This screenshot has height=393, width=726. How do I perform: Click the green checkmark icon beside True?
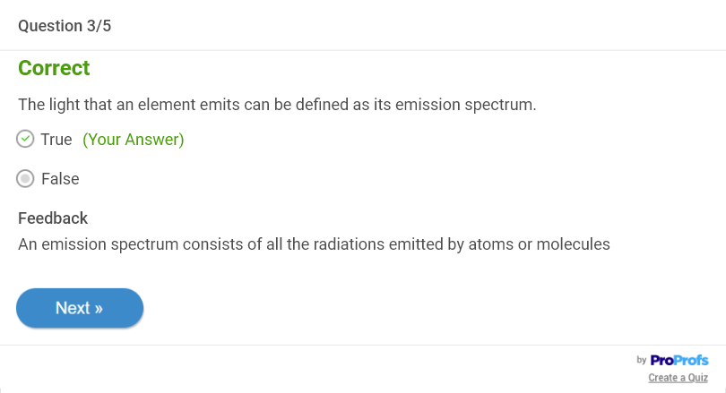coord(26,140)
